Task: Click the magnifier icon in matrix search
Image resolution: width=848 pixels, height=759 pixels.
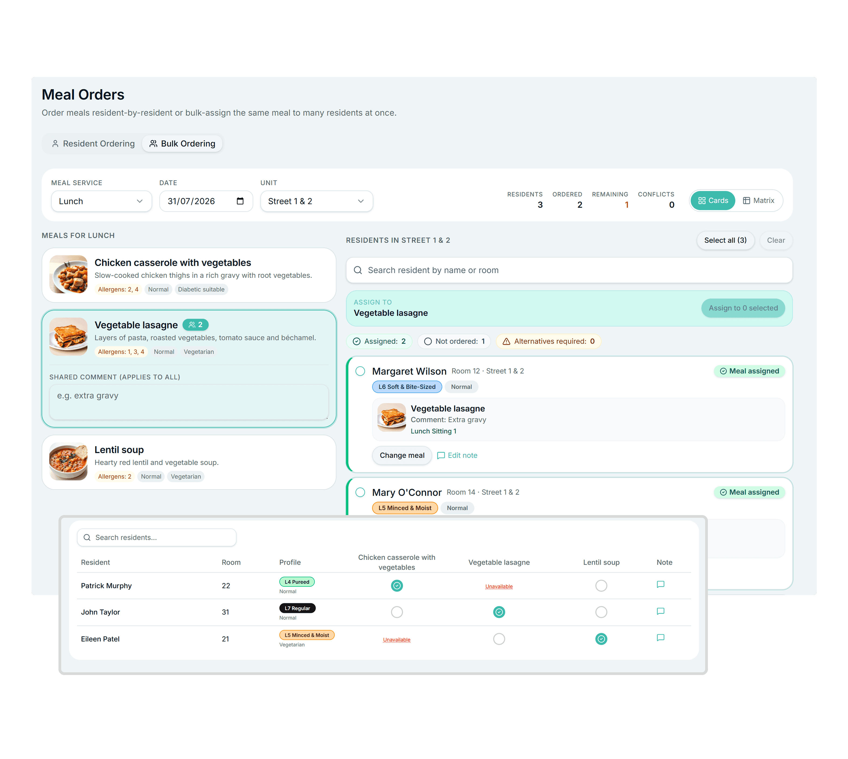Action: 87,538
